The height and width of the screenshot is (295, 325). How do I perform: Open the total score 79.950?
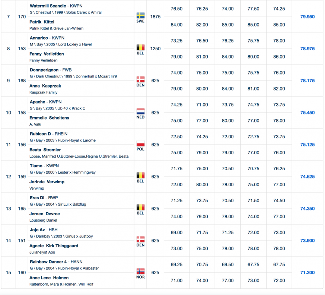coord(307,17)
